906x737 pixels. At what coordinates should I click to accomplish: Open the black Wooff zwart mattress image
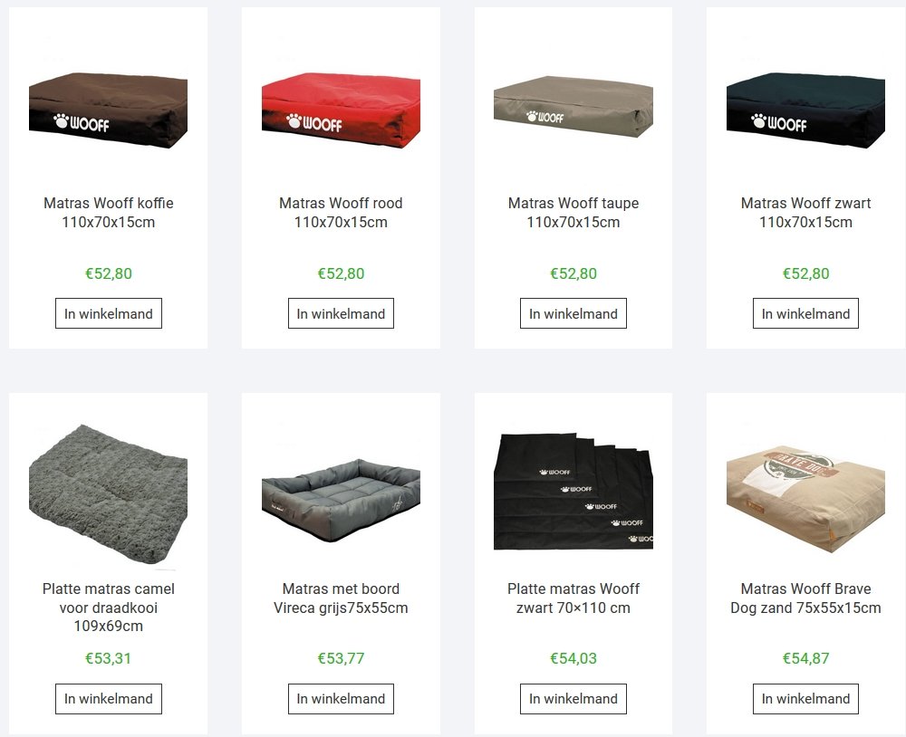805,110
